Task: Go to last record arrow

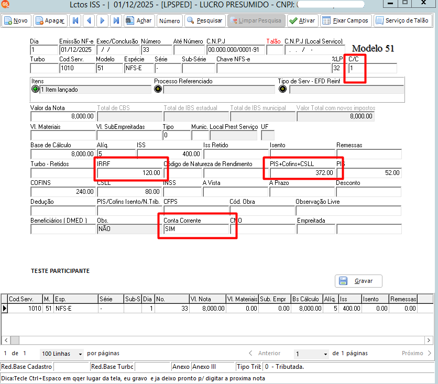Action: tap(116, 20)
